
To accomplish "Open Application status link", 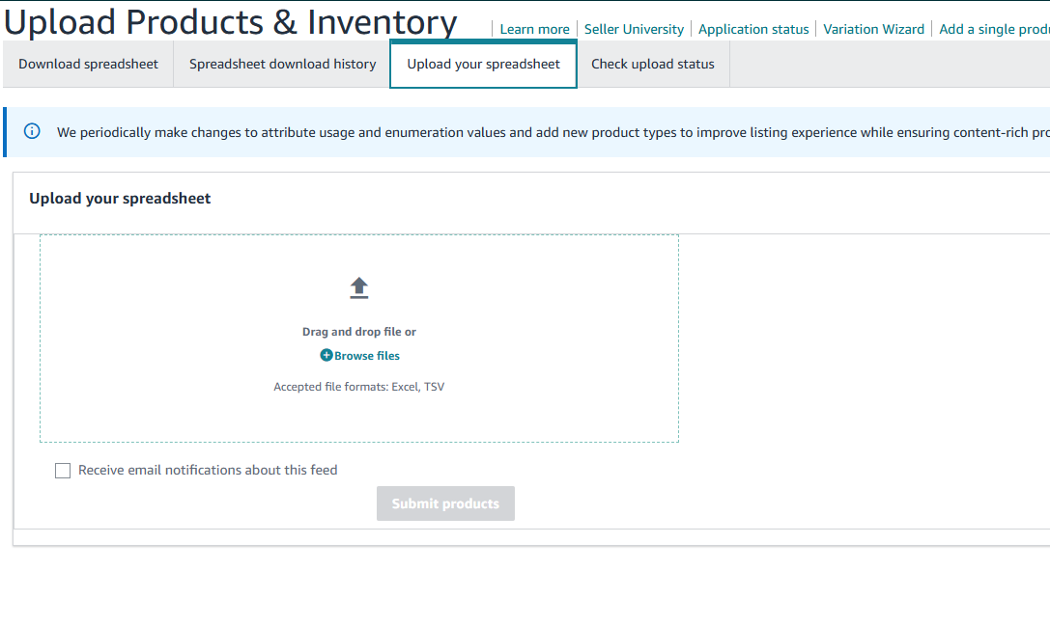I will (x=753, y=29).
